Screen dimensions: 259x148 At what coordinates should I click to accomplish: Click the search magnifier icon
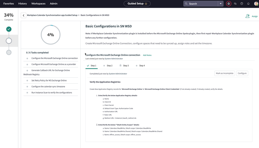[x=186, y=4]
